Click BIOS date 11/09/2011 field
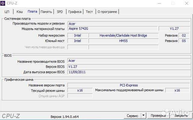The width and height of the screenshot is (193, 120). point(129,72)
